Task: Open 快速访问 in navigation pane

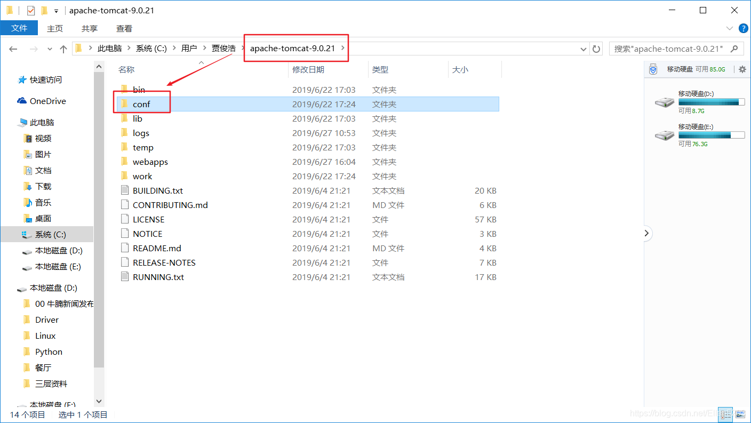Action: [x=46, y=79]
